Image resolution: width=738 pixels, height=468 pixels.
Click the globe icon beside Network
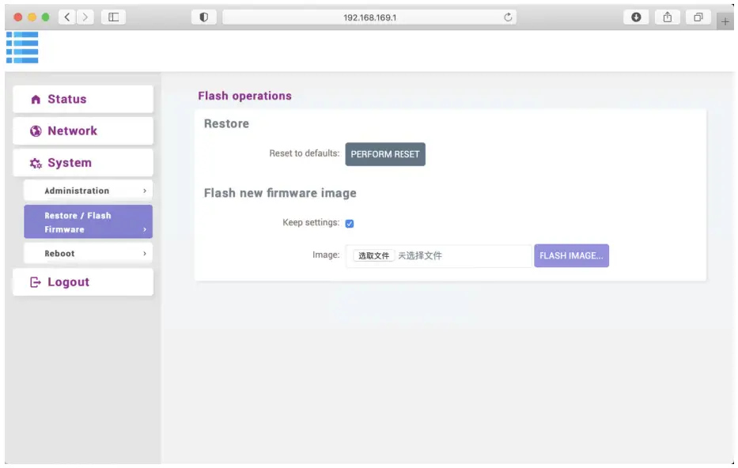pyautogui.click(x=36, y=131)
